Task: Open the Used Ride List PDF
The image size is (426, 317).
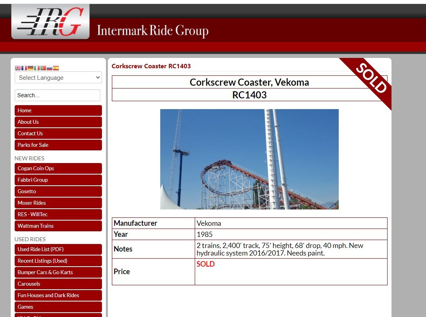Action: tap(58, 250)
